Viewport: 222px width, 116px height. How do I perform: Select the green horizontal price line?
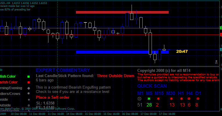click(x=110, y=28)
